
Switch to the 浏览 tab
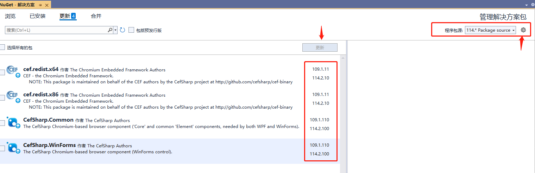click(x=10, y=16)
